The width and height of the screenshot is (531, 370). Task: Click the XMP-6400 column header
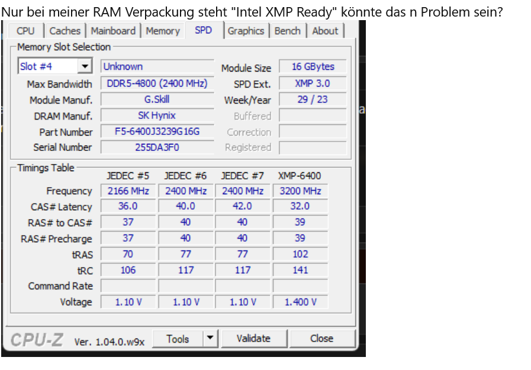300,176
